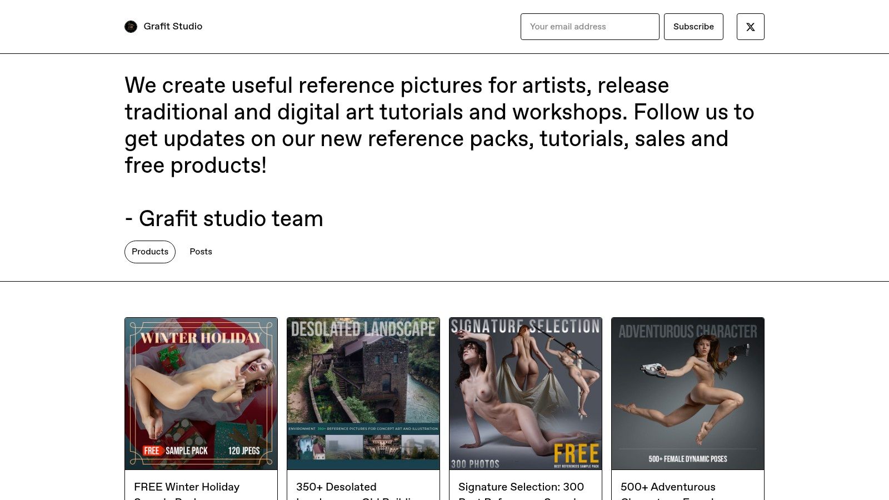Click the Grafit Studio round logo icon
Screen dimensions: 889x500
coord(131,27)
